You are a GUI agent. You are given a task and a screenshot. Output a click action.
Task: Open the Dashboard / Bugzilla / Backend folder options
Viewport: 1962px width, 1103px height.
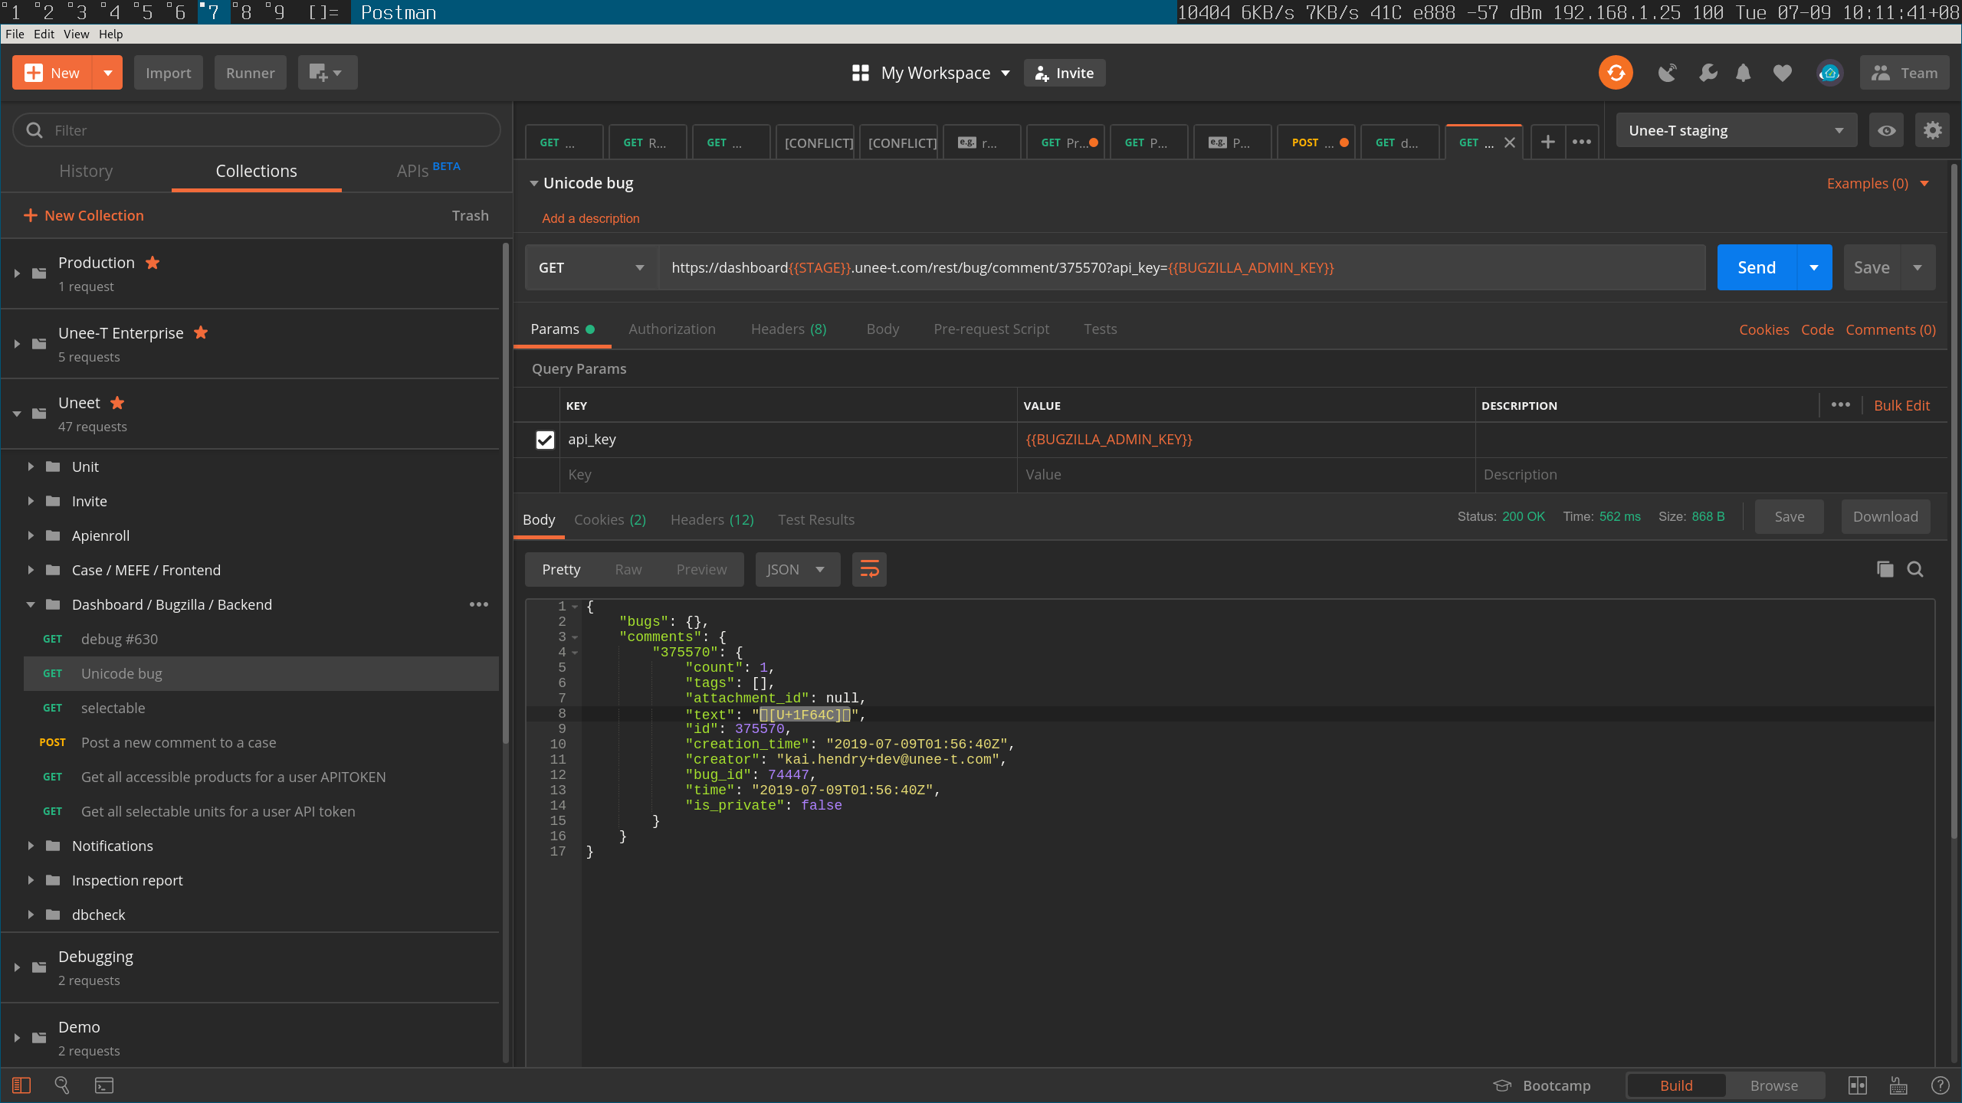coord(479,604)
